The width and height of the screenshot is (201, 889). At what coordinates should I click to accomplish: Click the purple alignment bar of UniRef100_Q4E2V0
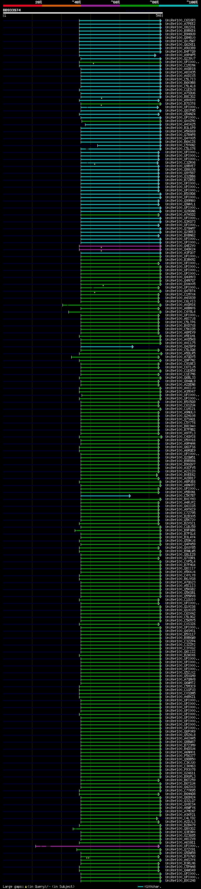point(120,246)
